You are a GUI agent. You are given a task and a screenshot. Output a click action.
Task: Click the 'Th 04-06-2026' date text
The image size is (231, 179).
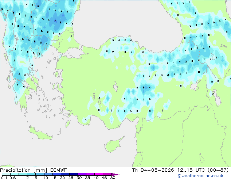[153, 170]
